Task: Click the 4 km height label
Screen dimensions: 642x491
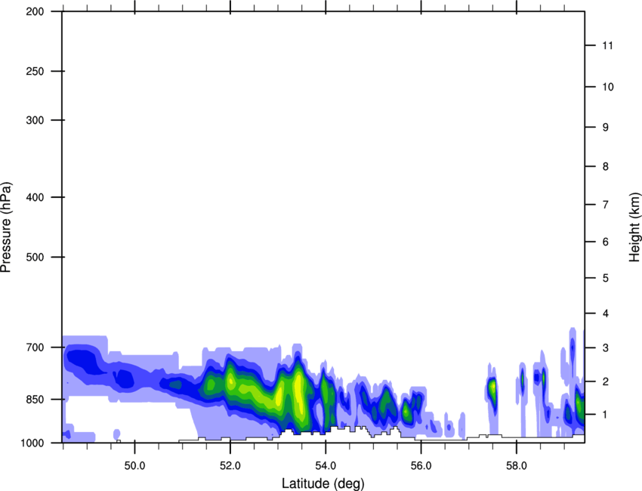Action: [606, 313]
